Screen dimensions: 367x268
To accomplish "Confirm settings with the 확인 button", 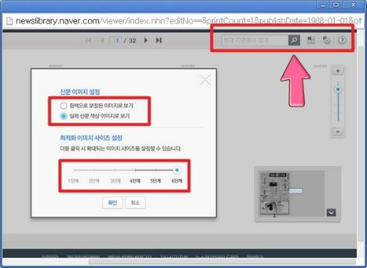I will 112,203.
